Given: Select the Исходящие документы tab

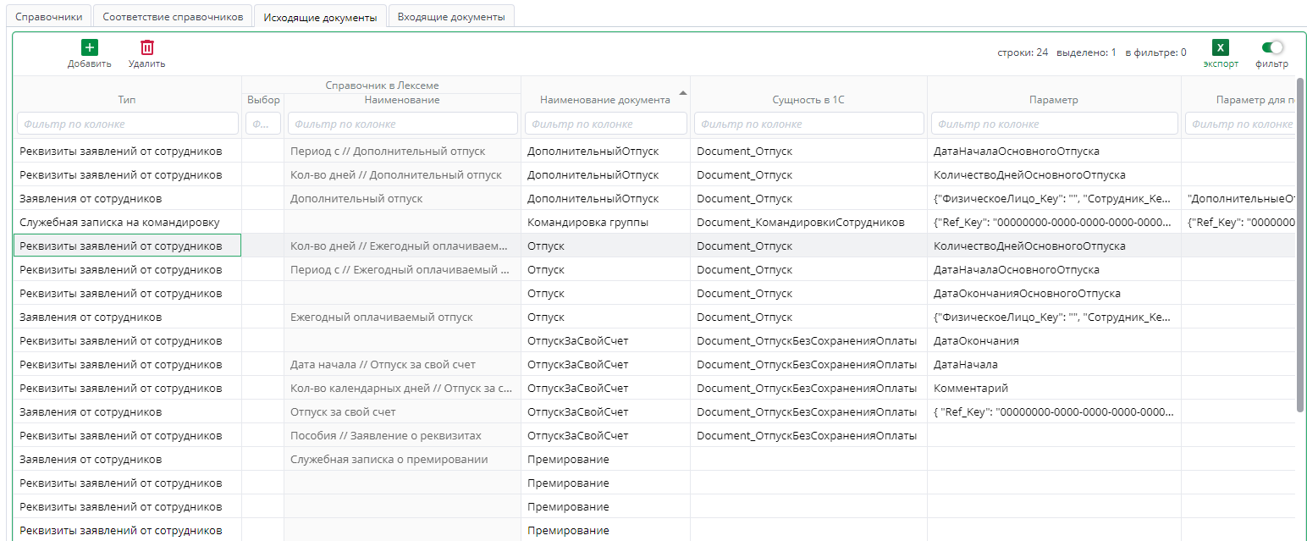Looking at the screenshot, I should pos(320,17).
